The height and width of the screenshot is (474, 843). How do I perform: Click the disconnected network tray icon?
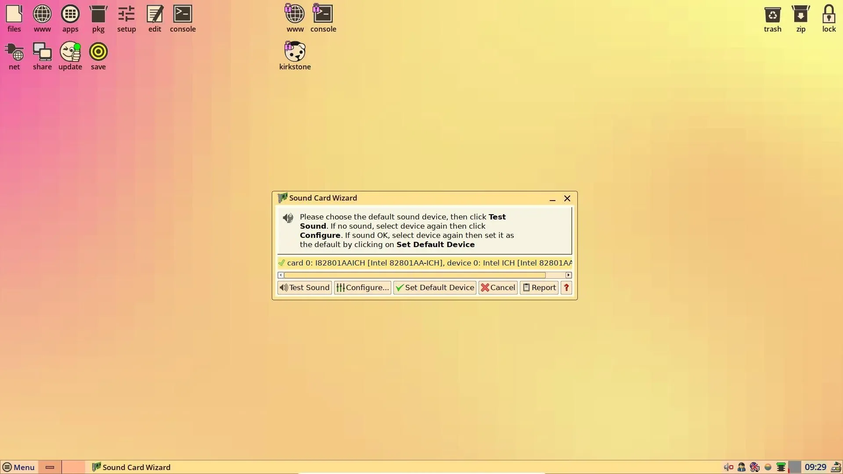[755, 467]
